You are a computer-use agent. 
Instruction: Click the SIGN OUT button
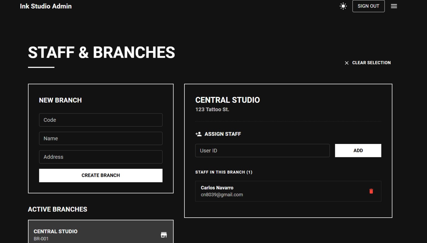pos(368,6)
